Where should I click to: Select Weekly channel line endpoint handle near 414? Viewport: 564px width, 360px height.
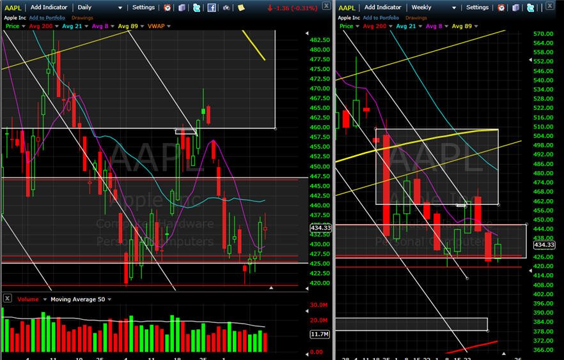pyautogui.click(x=467, y=278)
